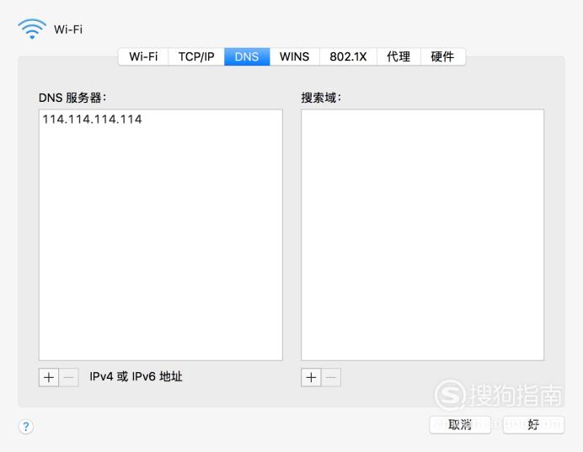Switch to the Wi-Fi tab
The image size is (583, 452).
coord(143,56)
